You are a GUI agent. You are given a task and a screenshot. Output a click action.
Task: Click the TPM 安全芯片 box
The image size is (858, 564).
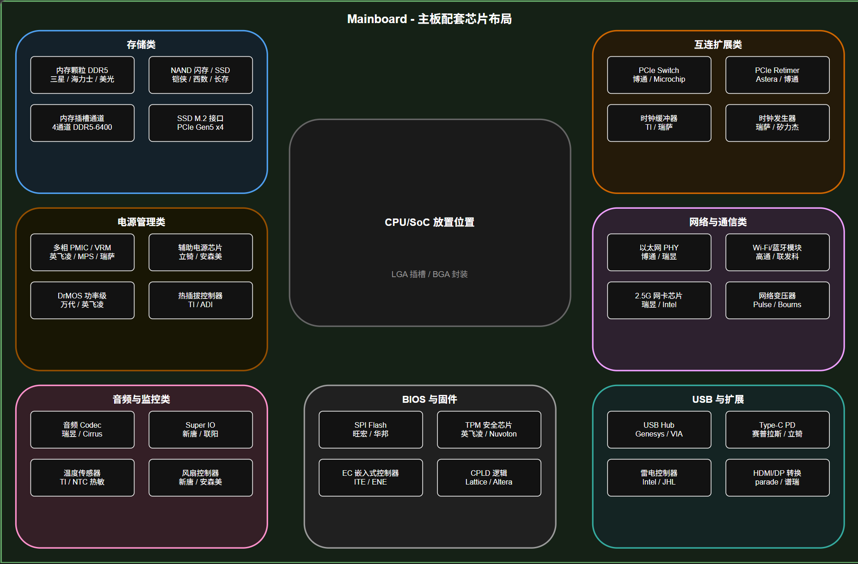[x=489, y=430]
